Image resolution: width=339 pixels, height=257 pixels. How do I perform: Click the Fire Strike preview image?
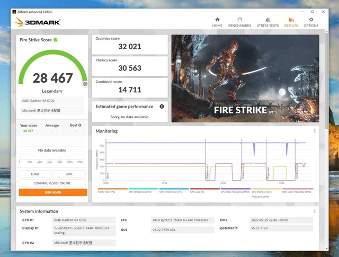(245, 78)
